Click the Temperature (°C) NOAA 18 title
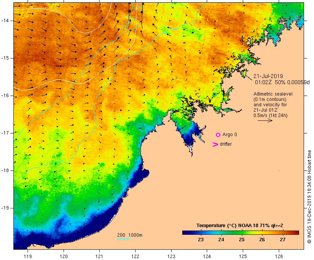This screenshot has height=260, width=314. tap(240, 226)
